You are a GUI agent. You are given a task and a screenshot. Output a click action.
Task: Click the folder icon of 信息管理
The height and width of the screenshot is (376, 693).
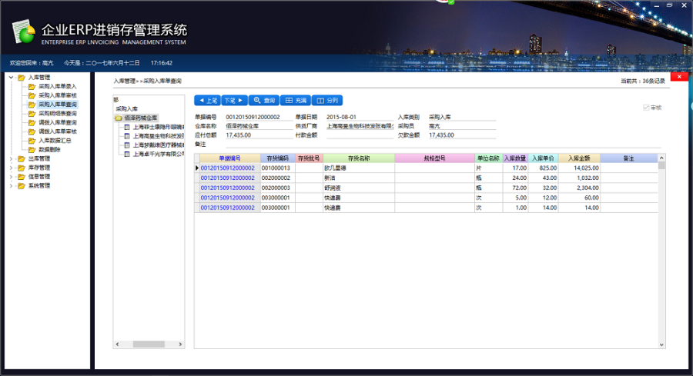pyautogui.click(x=22, y=177)
